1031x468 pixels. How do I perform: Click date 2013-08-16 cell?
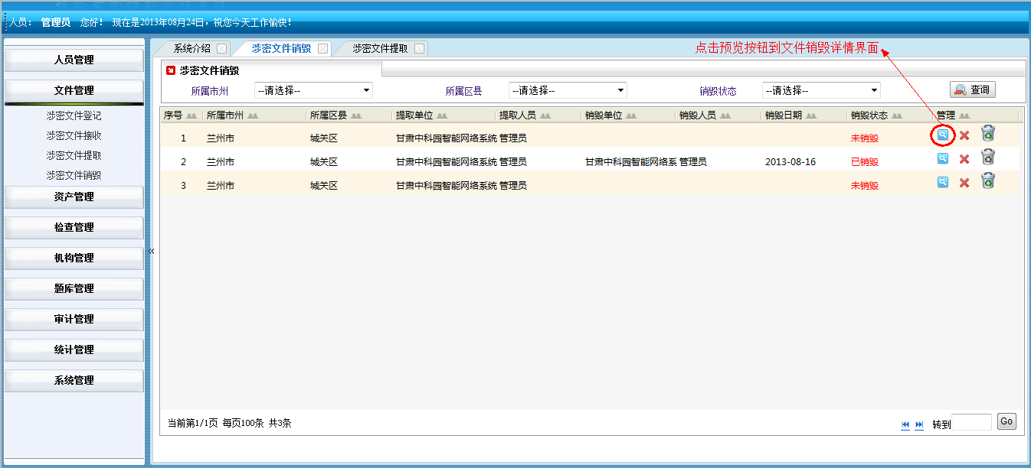point(789,162)
